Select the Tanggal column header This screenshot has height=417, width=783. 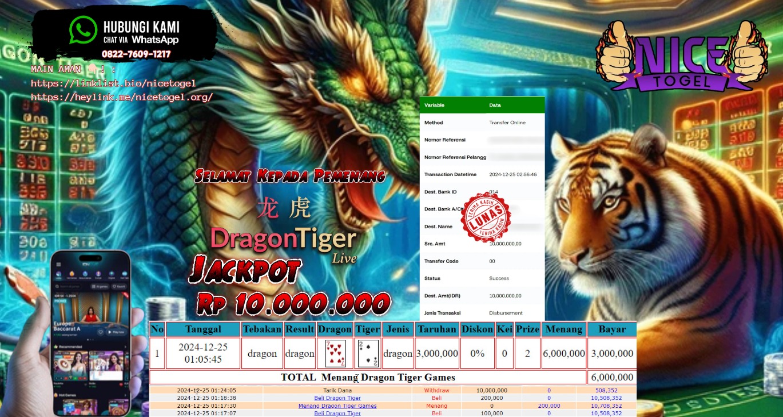click(202, 329)
